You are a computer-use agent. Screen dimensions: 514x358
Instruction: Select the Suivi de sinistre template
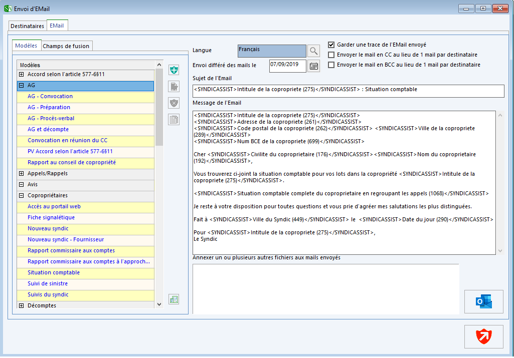pos(86,284)
